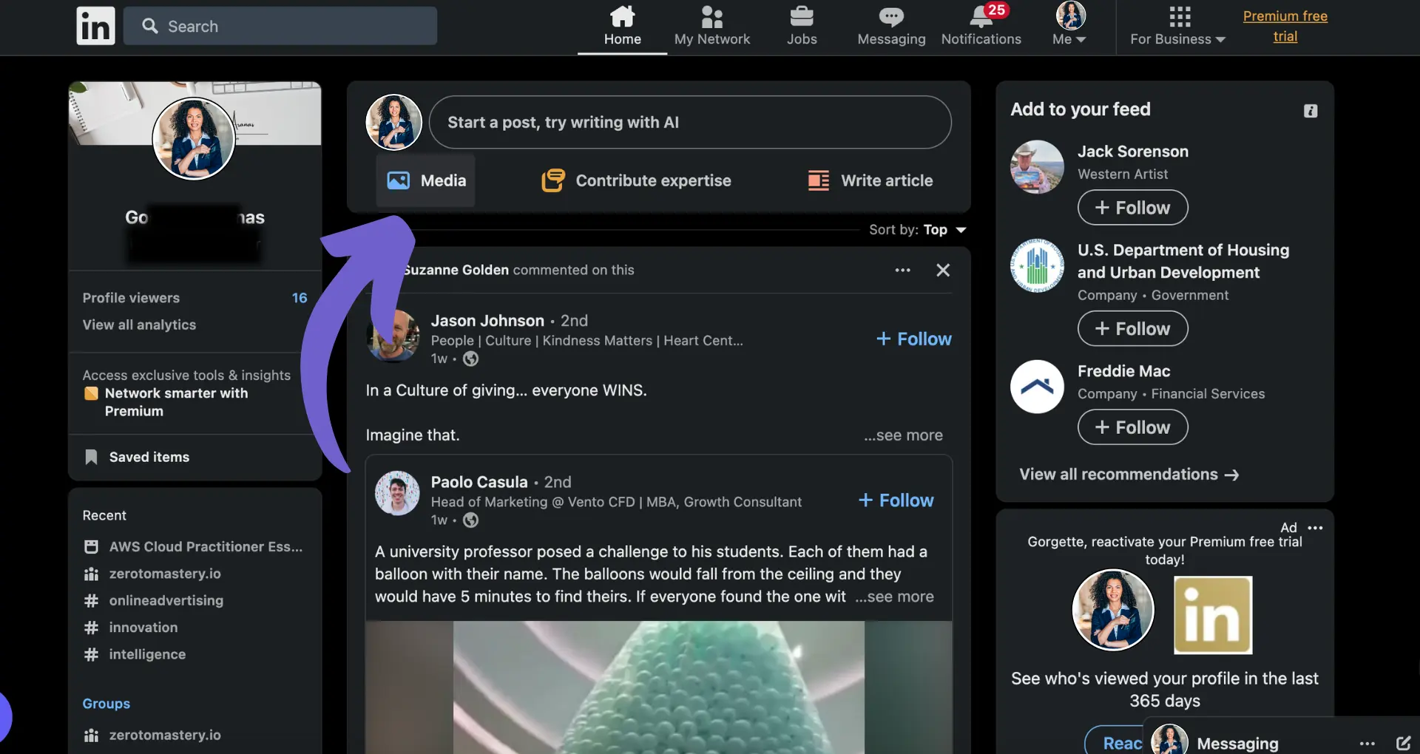
Task: Follow Freddie Mac
Action: [x=1132, y=427]
